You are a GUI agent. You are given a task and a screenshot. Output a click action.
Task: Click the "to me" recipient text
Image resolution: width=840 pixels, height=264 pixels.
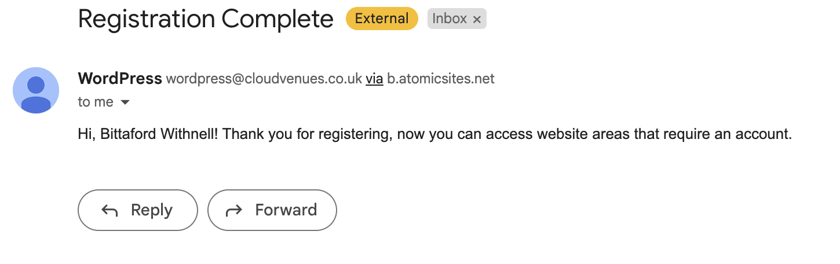tap(96, 102)
